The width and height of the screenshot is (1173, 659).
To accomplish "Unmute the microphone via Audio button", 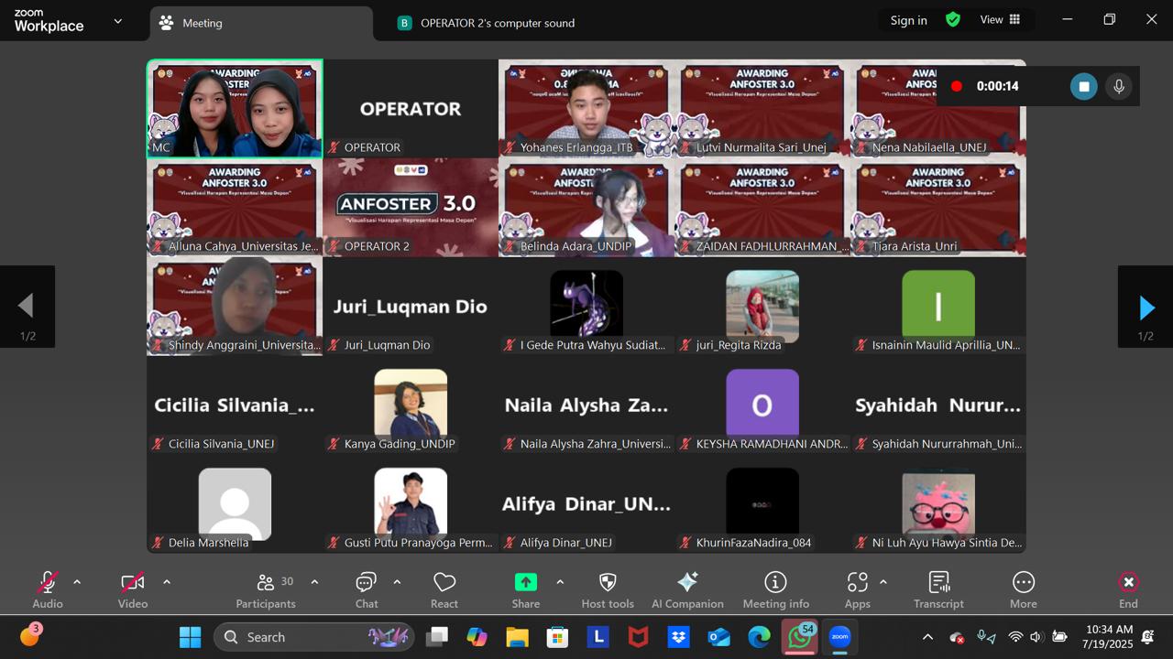I will tap(48, 590).
